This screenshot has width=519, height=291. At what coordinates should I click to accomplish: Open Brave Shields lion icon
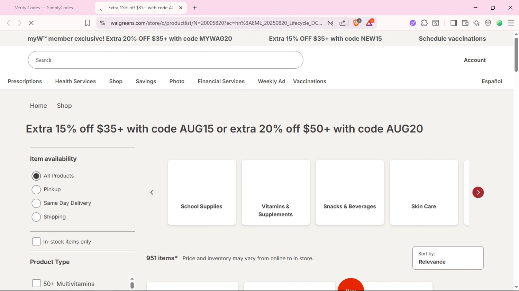(x=356, y=23)
